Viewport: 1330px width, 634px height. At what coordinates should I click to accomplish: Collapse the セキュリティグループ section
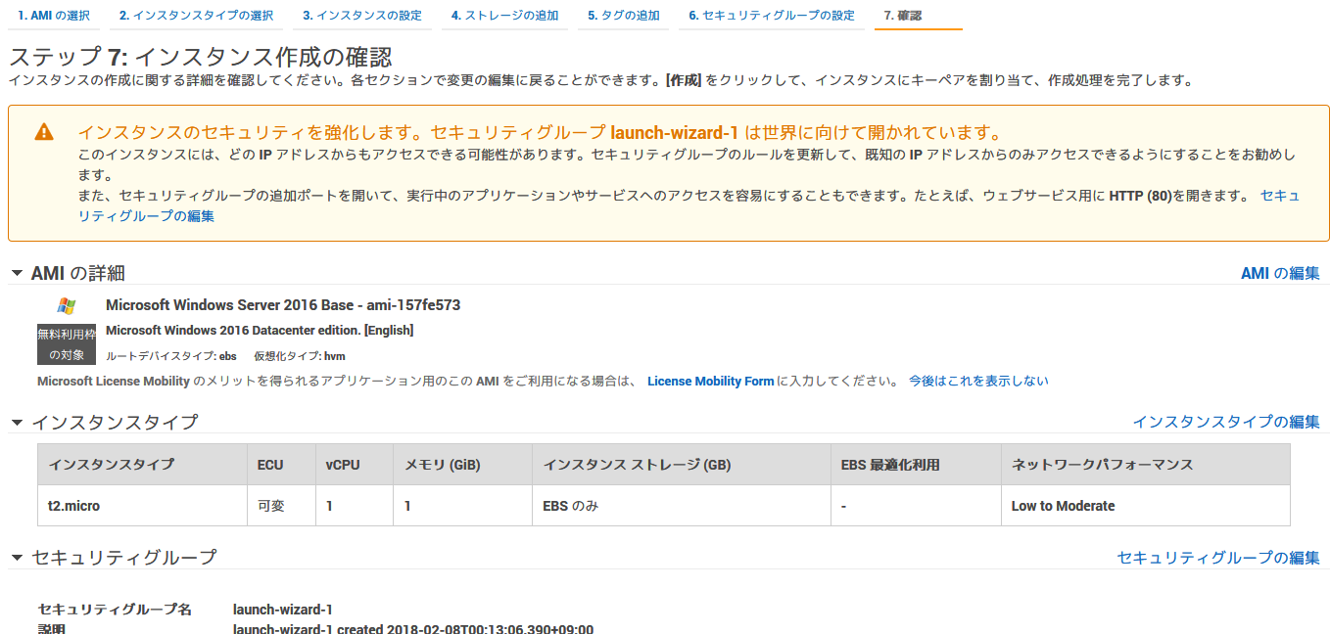click(x=17, y=557)
